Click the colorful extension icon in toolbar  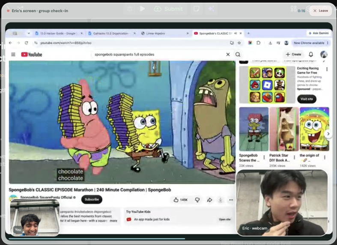tap(250, 43)
